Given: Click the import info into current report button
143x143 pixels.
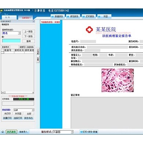Looking at the screenshot, I should pyautogui.click(x=26, y=47).
